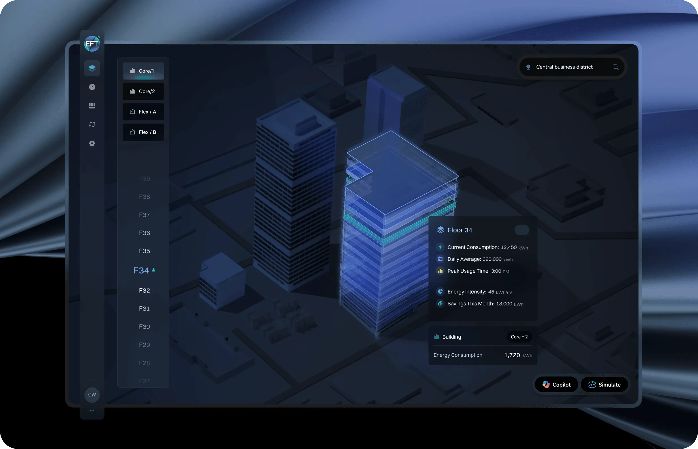The height and width of the screenshot is (449, 698).
Task: Open the Core - 2 building selector
Action: (519, 337)
